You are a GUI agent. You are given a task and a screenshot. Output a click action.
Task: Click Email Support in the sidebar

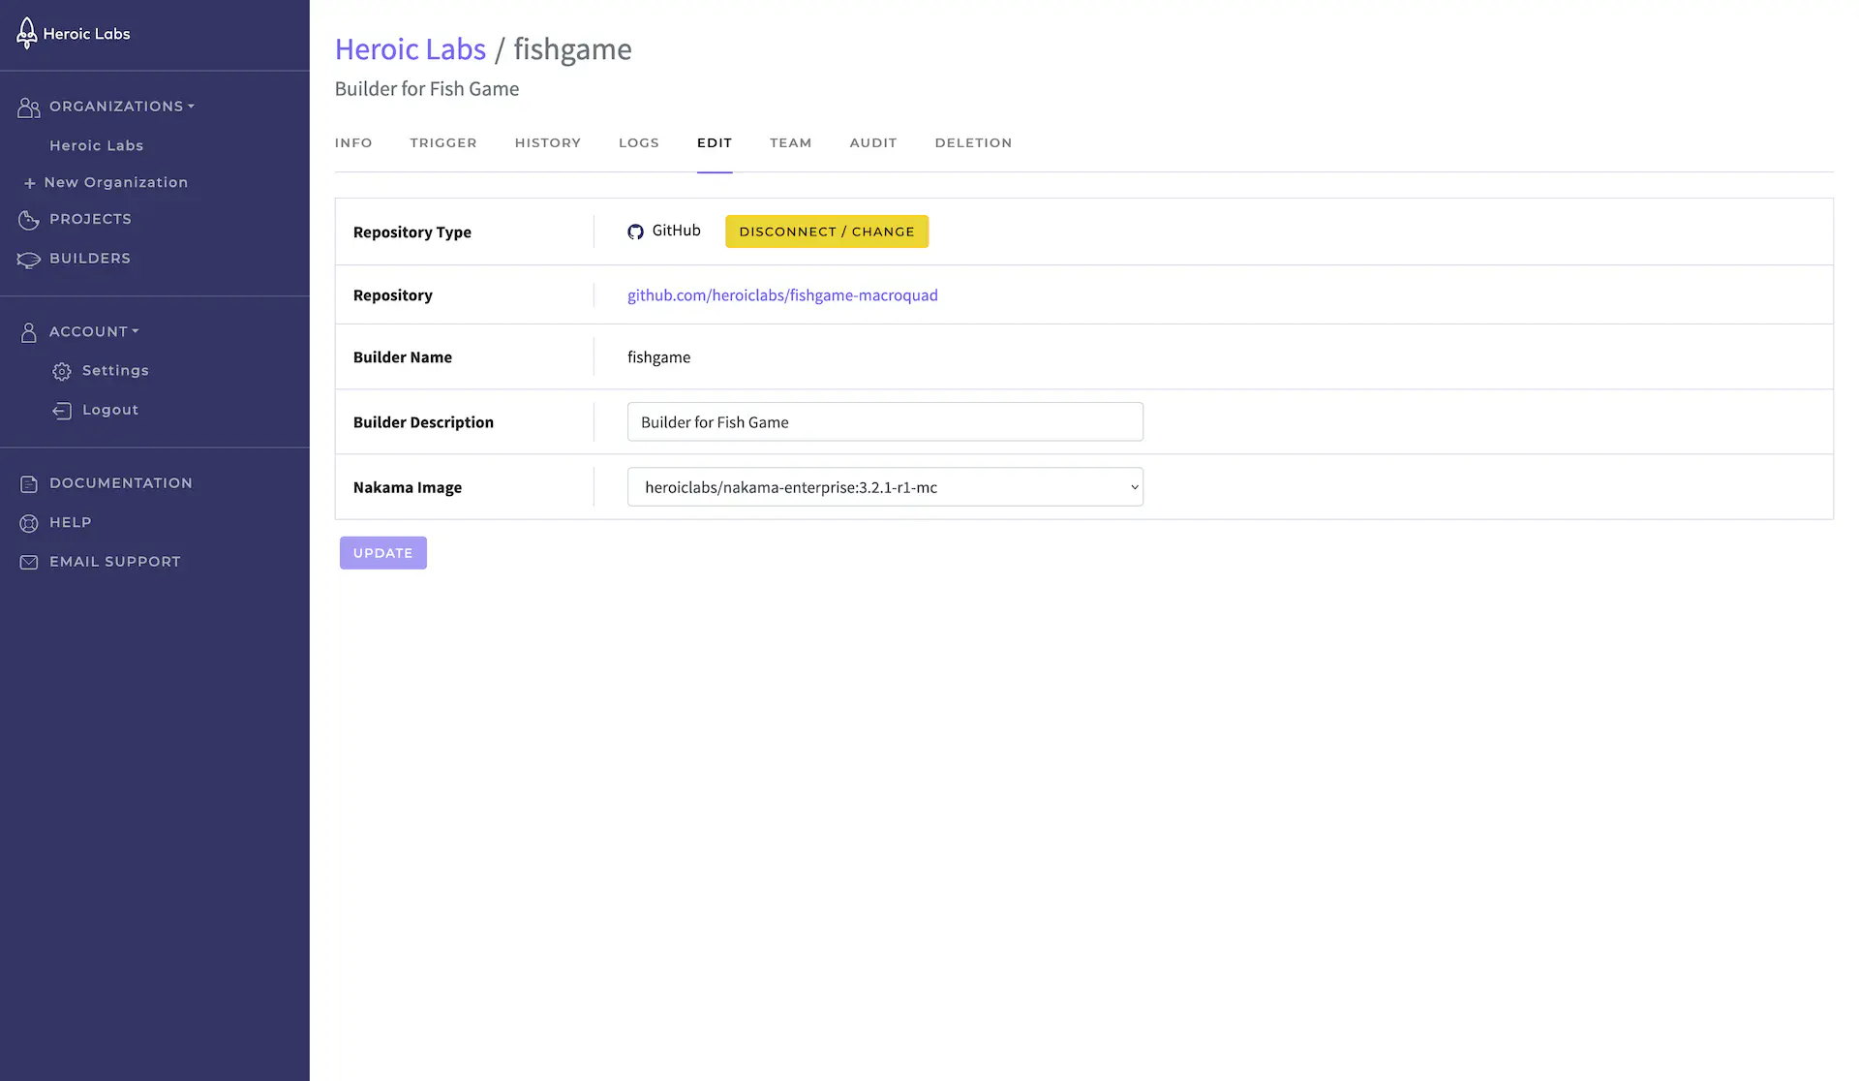pos(115,562)
